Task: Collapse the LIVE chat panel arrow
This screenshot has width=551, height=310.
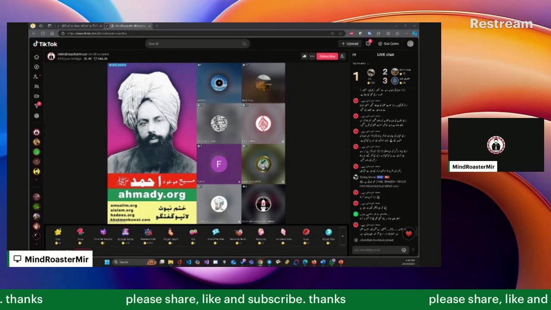Action: (x=354, y=55)
